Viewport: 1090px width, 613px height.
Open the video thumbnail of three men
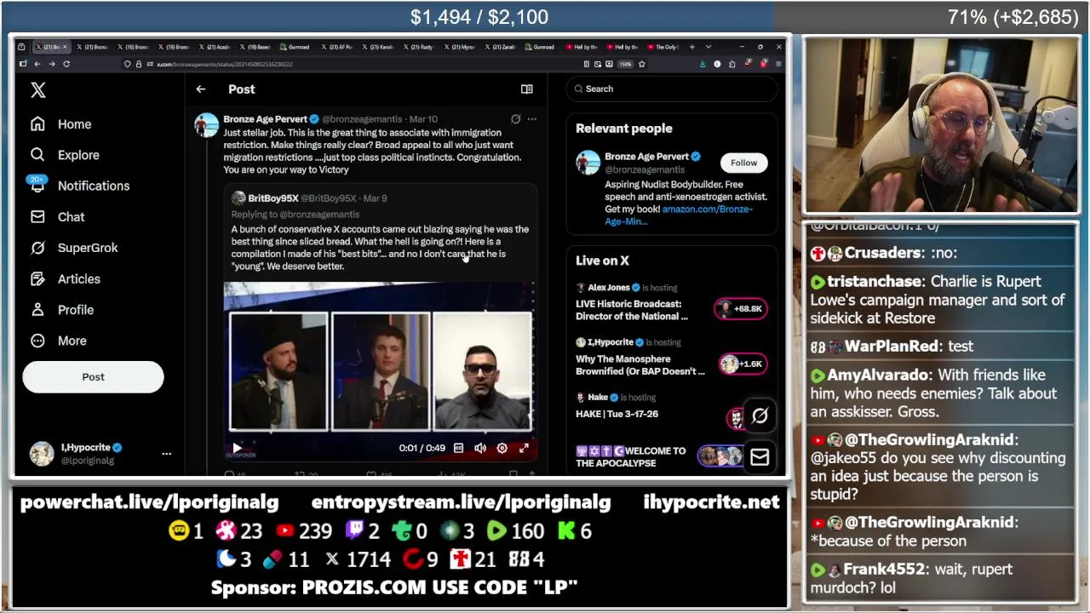click(x=380, y=371)
